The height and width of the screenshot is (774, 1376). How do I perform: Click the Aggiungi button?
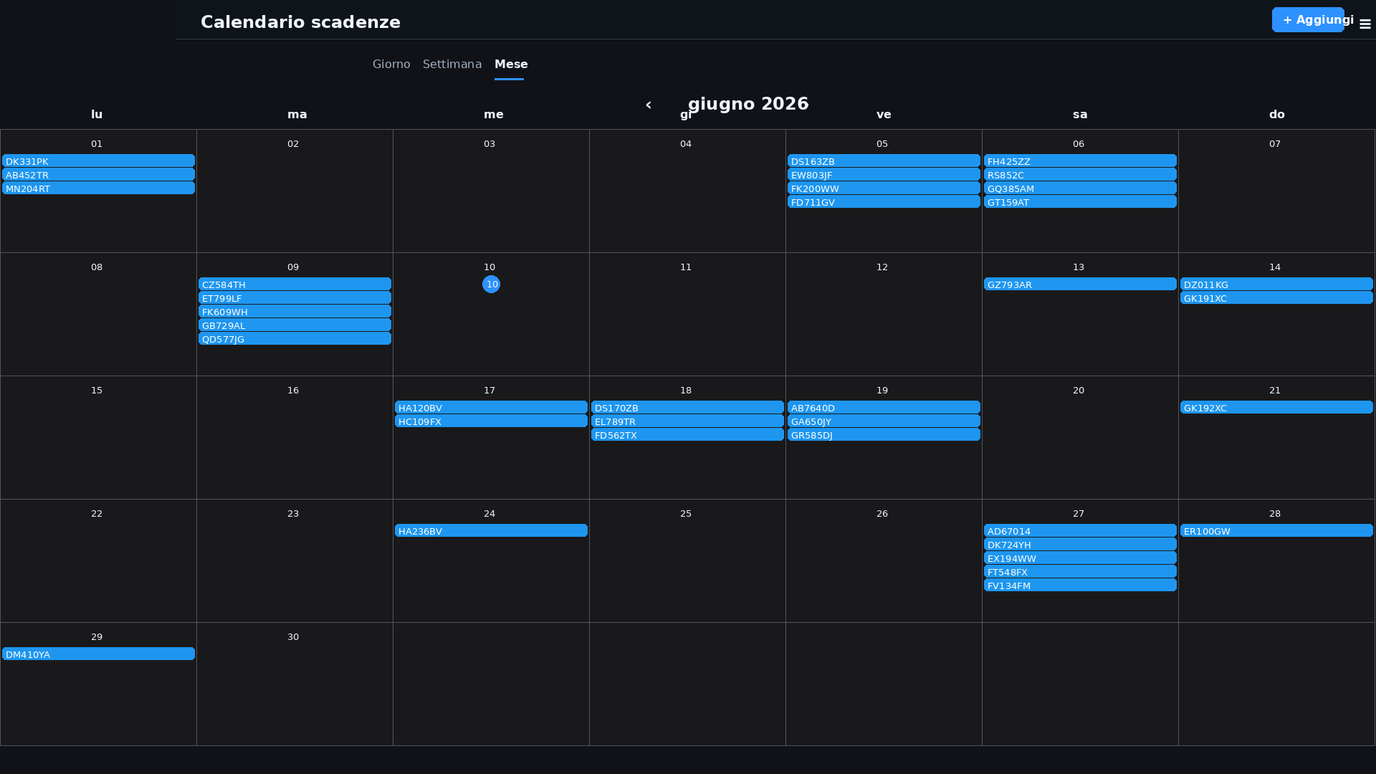point(1308,20)
